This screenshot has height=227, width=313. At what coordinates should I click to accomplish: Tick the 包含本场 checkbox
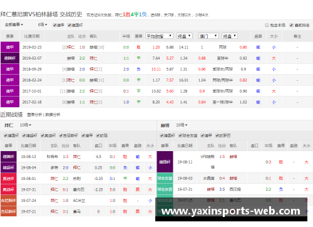point(267,25)
